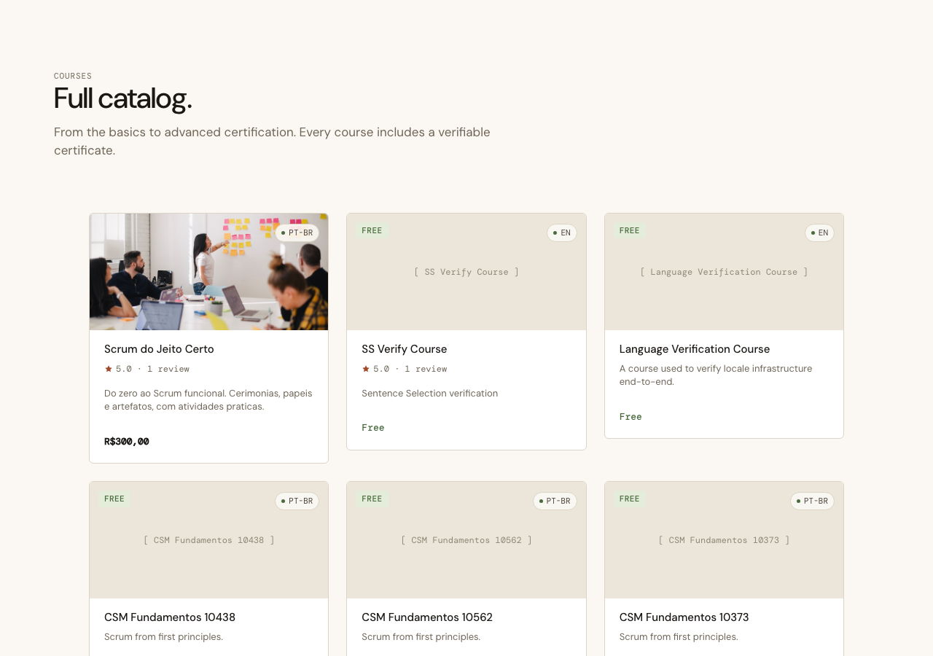The width and height of the screenshot is (933, 656).
Task: Click the SS Verify Course title
Action: [x=405, y=349]
